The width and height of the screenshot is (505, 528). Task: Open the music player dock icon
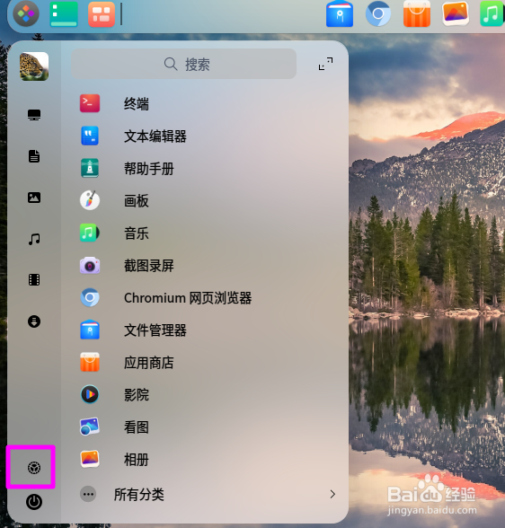pos(492,13)
